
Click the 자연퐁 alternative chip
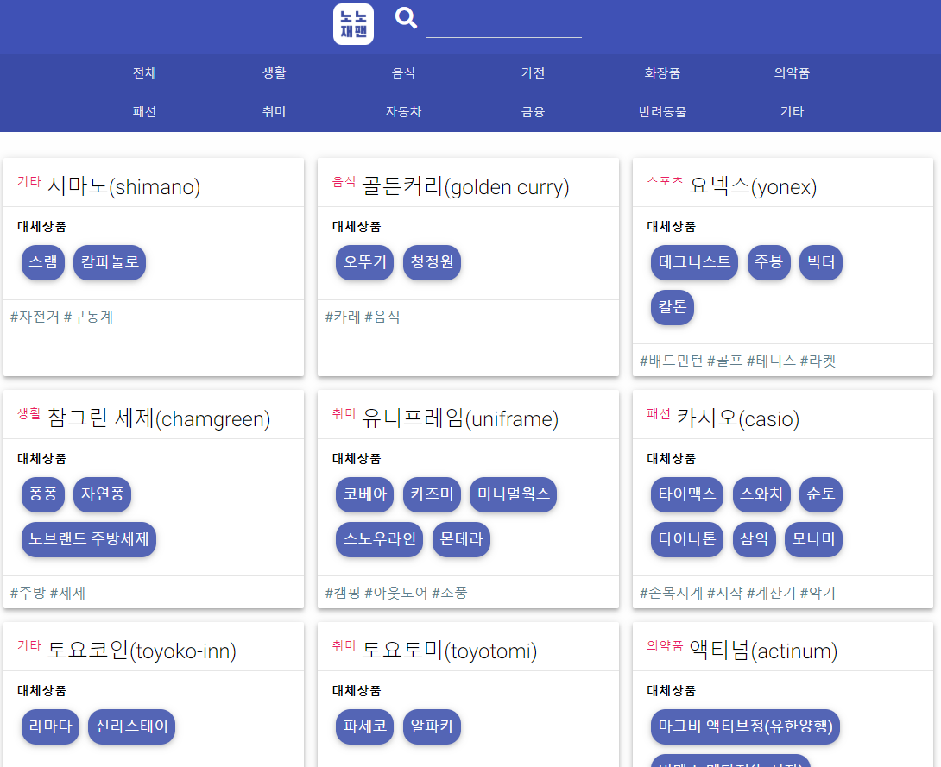[x=103, y=494]
